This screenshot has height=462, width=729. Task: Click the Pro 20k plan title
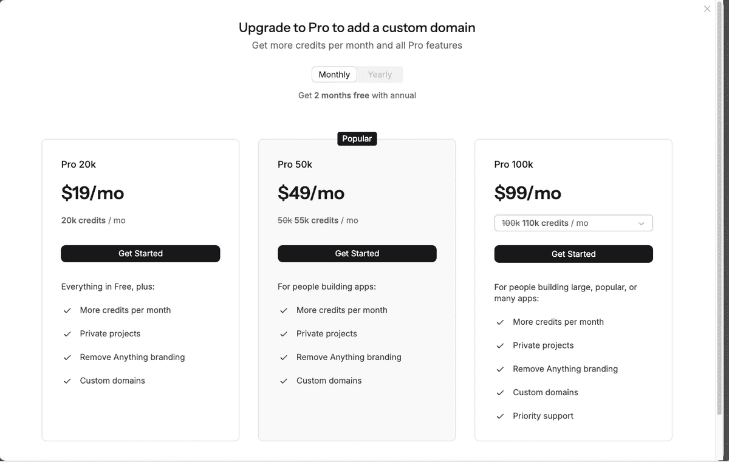tap(78, 165)
